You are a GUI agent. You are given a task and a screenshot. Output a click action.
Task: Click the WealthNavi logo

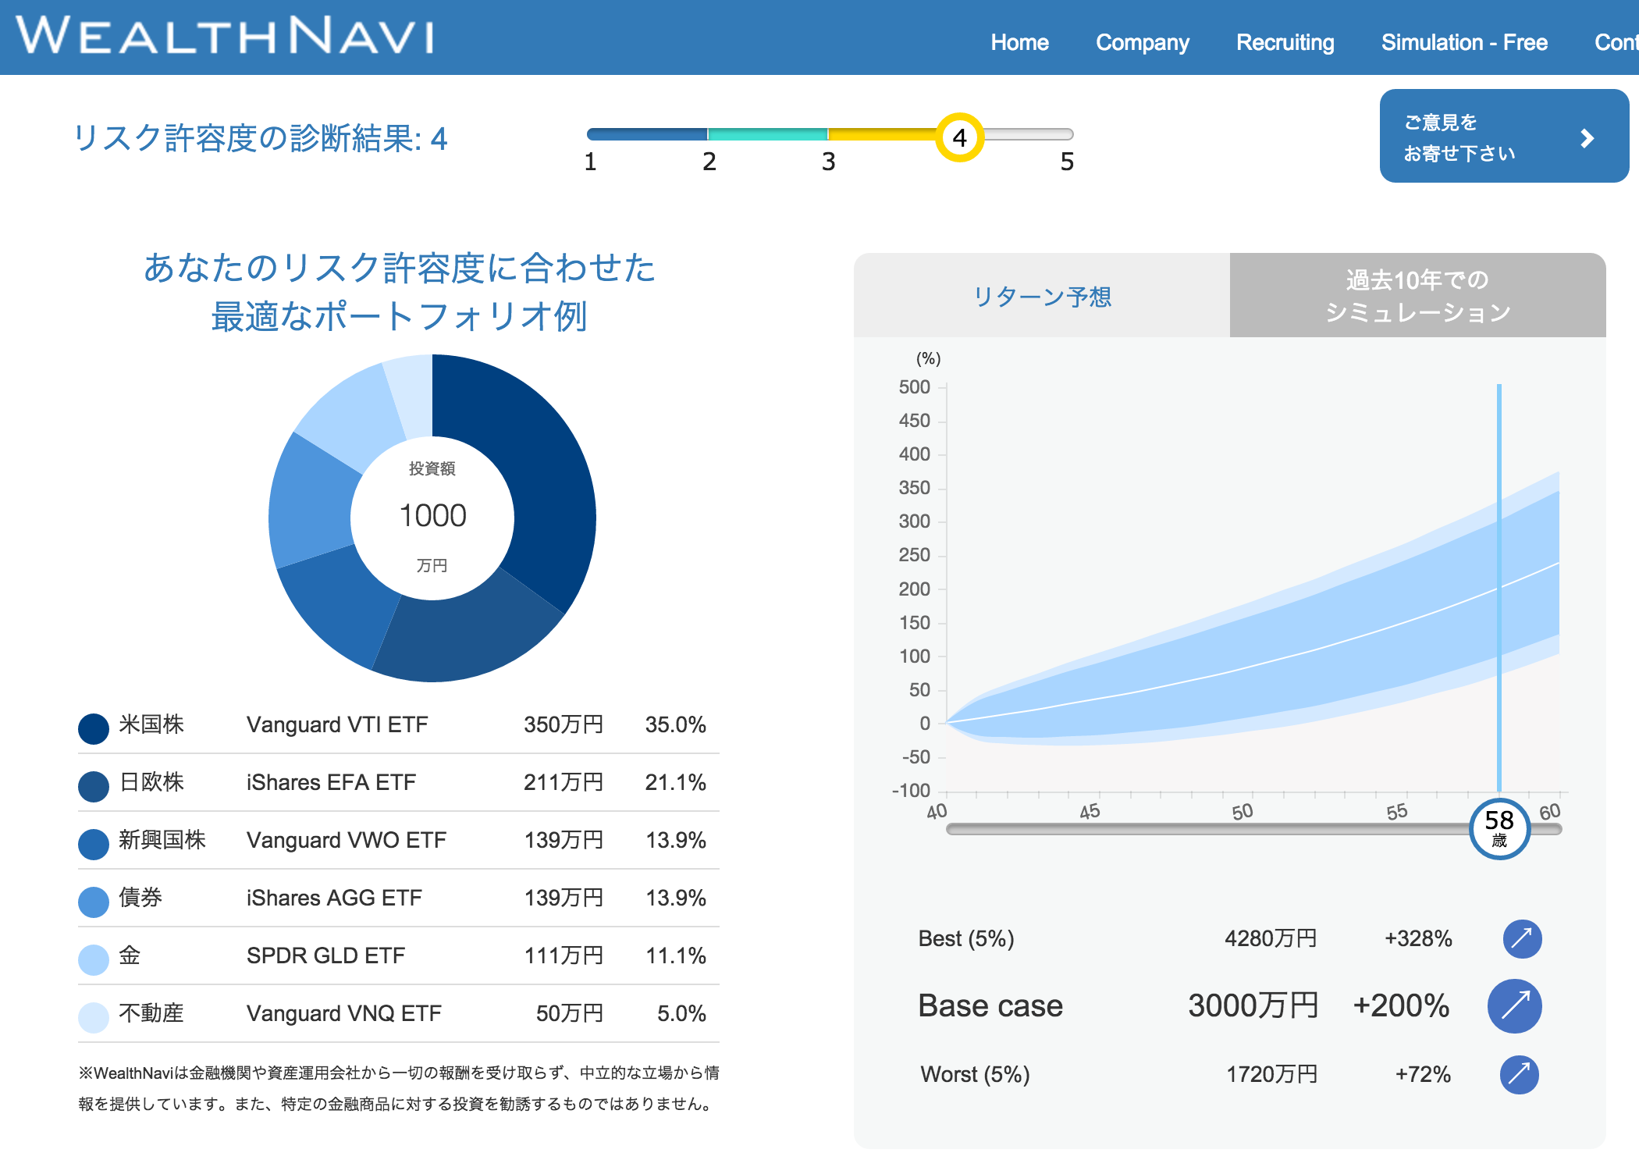(226, 37)
